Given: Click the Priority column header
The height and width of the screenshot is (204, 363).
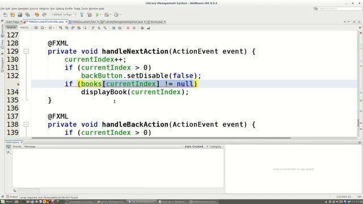Looking at the screenshot, I should (x=17, y=147).
